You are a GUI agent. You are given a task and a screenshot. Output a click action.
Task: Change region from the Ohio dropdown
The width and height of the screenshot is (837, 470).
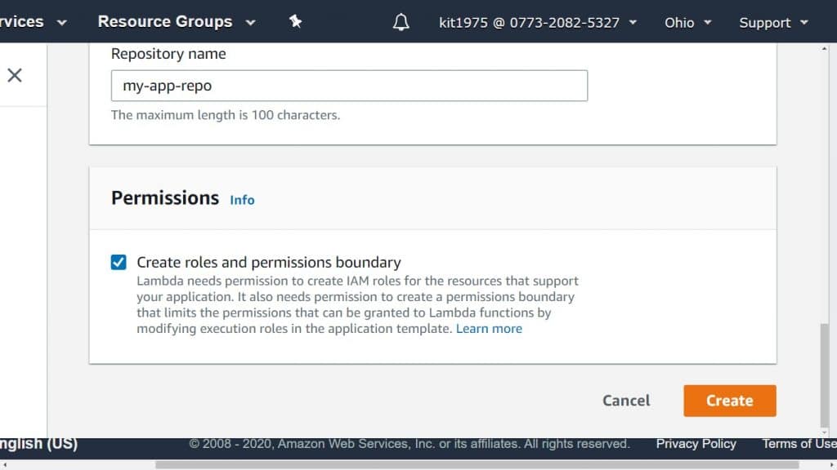[x=687, y=23]
